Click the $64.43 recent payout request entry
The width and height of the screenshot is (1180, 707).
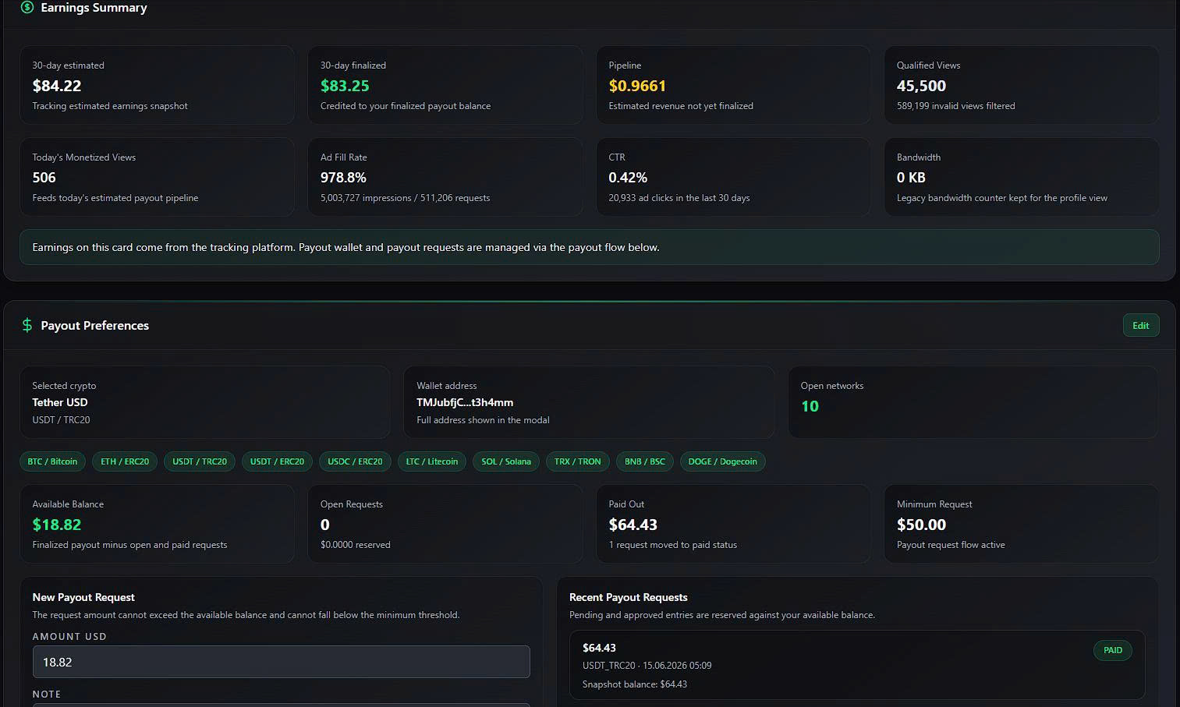[x=857, y=665]
